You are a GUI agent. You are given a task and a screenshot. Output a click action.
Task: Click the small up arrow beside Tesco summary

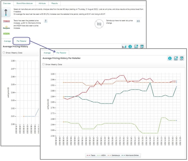pos(46,21)
